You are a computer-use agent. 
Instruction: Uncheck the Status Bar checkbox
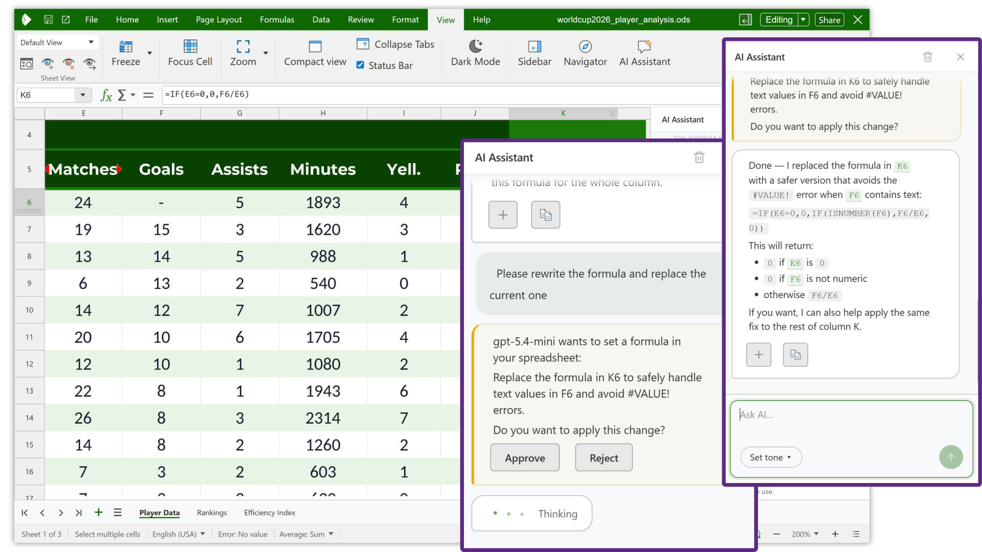pos(360,65)
